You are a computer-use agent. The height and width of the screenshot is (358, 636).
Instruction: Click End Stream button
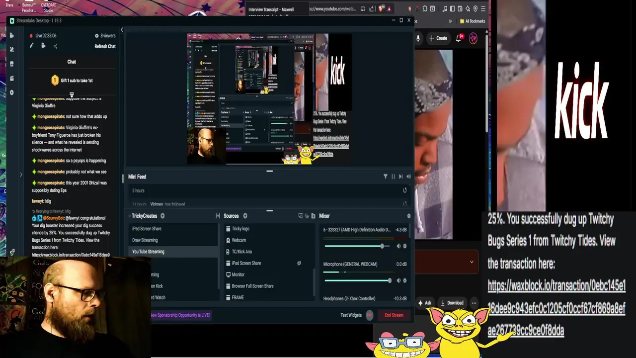click(394, 315)
